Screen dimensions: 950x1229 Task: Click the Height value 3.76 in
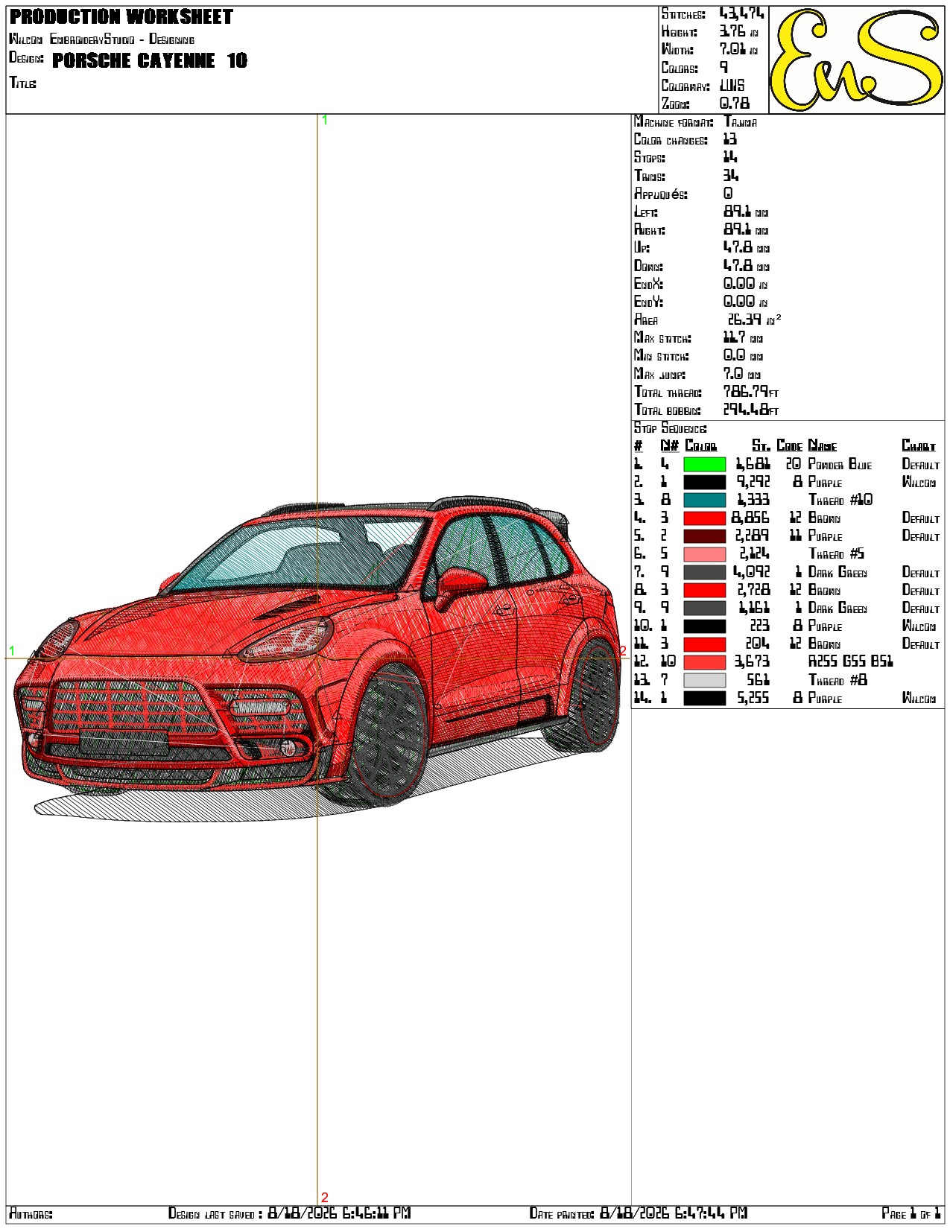(x=738, y=32)
